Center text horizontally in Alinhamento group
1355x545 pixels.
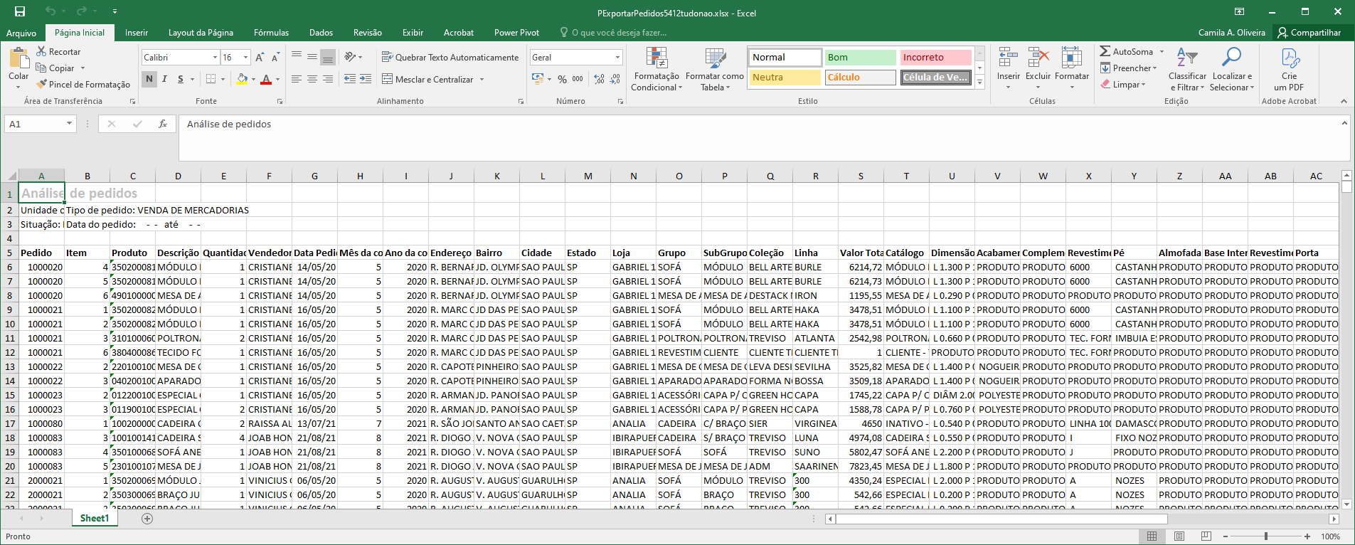click(x=312, y=79)
